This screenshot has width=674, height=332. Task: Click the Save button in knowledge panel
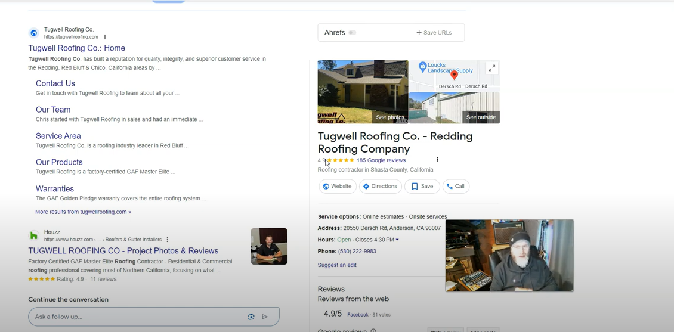click(422, 187)
